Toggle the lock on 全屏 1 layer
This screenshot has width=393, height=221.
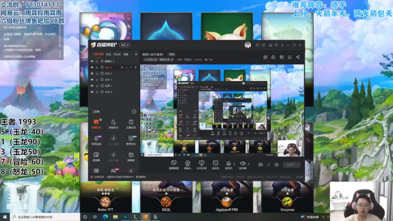tap(97, 85)
